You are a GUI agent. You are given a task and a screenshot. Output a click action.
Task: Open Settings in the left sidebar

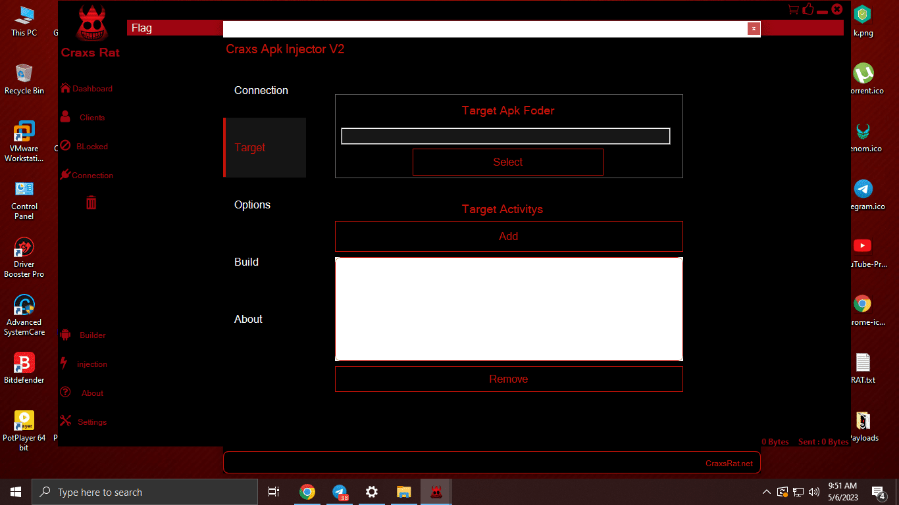click(84, 421)
